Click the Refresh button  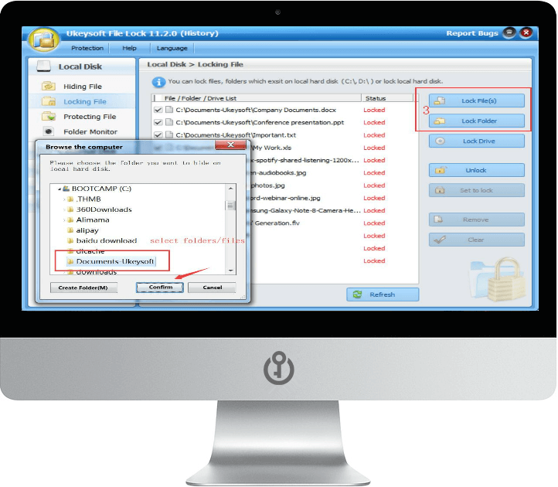(x=383, y=295)
